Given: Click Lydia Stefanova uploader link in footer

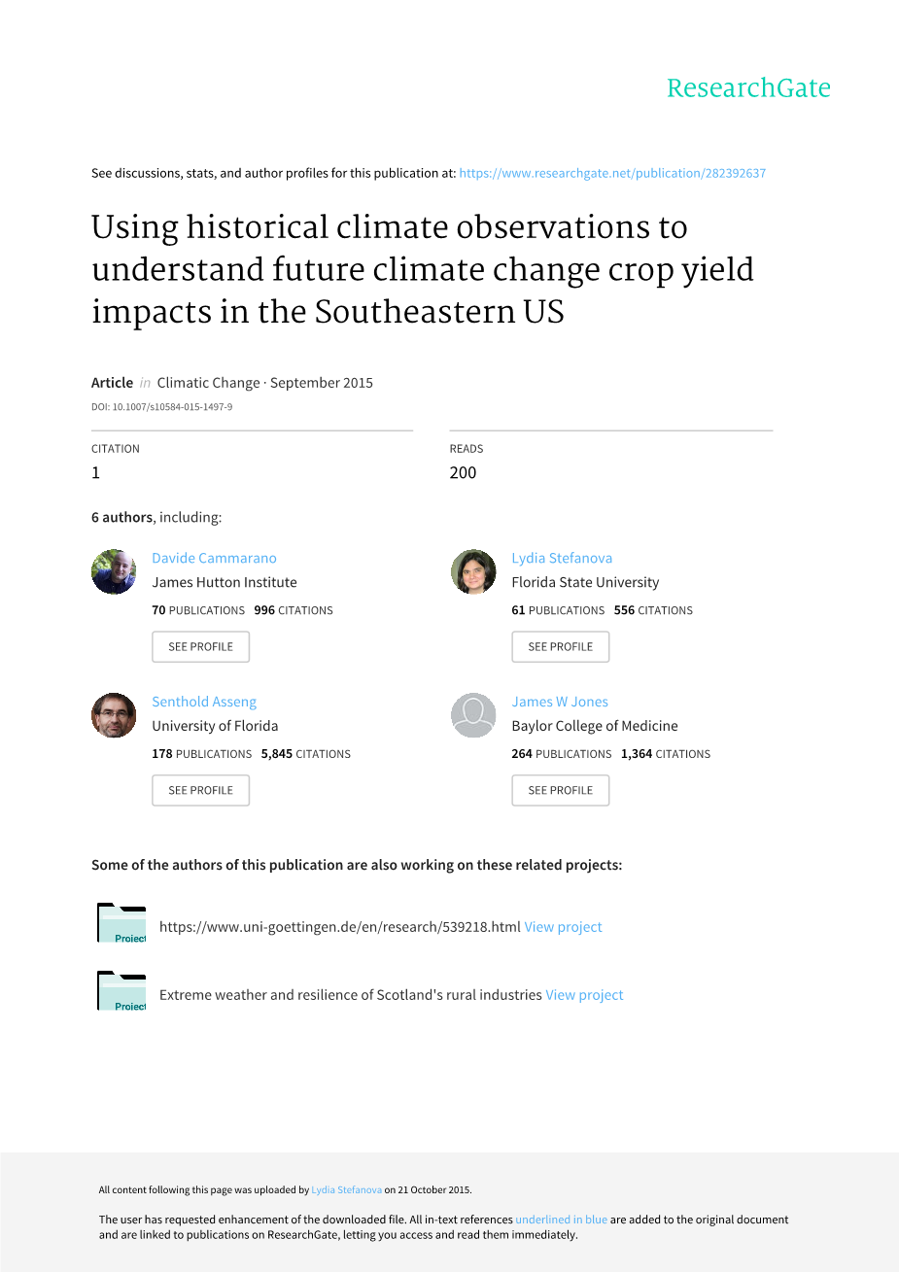Looking at the screenshot, I should [346, 1189].
